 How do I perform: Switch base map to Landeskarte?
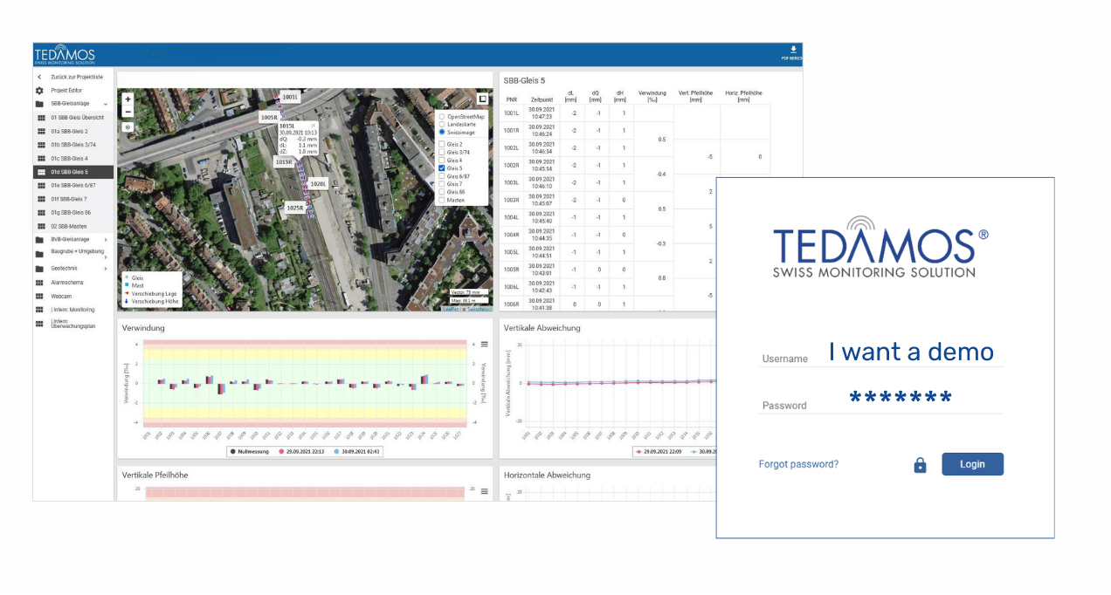[x=442, y=124]
